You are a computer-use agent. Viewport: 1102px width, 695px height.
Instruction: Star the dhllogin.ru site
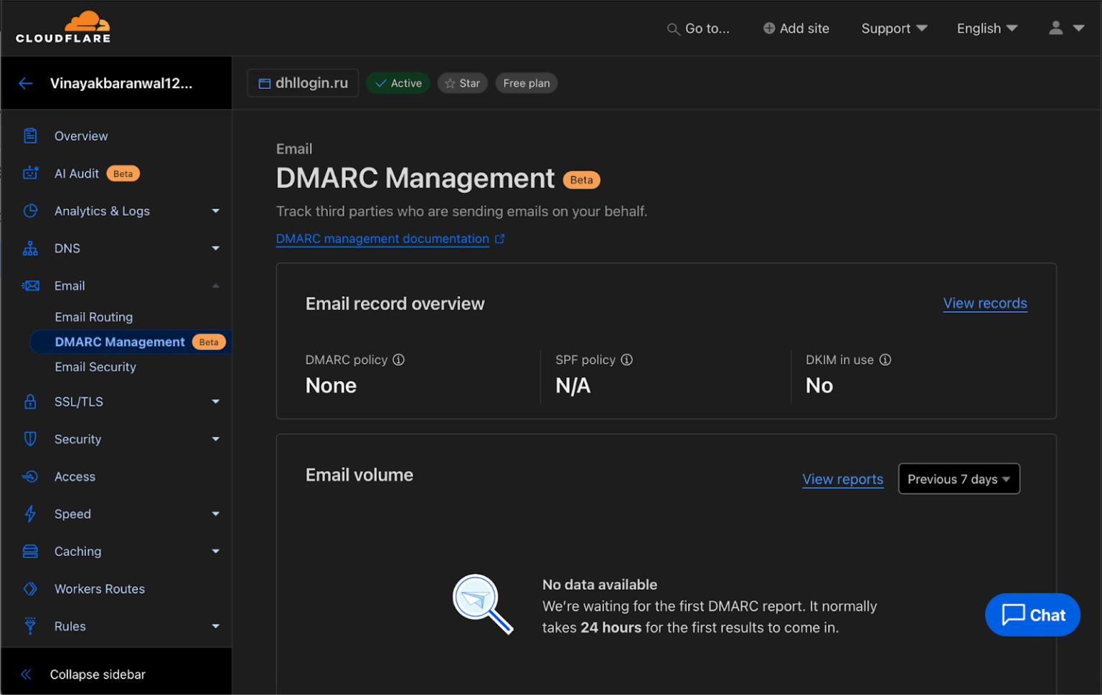462,82
